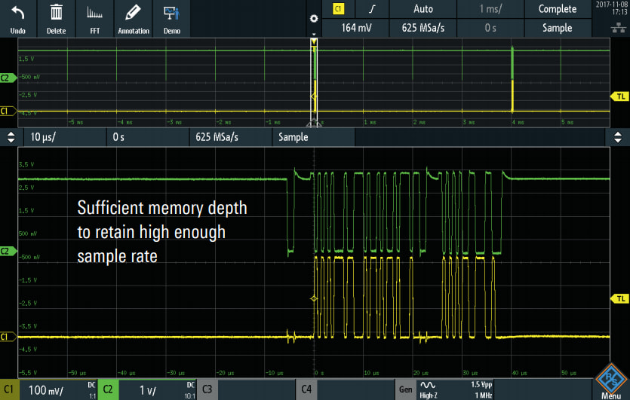
Task: Click the generator sine waveform icon
Action: click(x=428, y=385)
